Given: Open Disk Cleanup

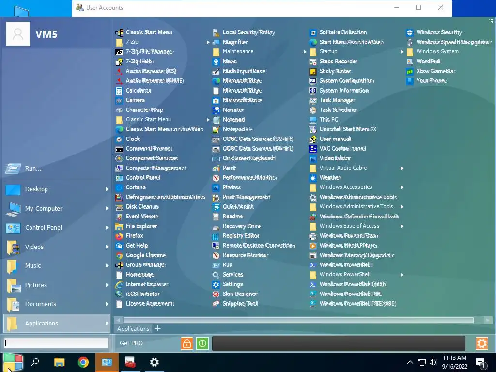Looking at the screenshot, I should 137,207.
